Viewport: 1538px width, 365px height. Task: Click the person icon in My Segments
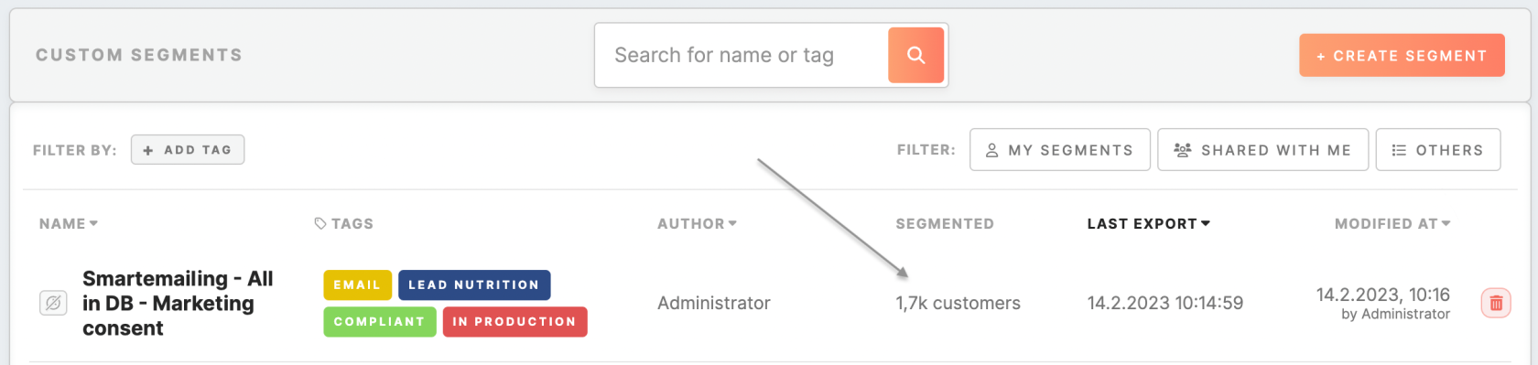click(x=991, y=150)
